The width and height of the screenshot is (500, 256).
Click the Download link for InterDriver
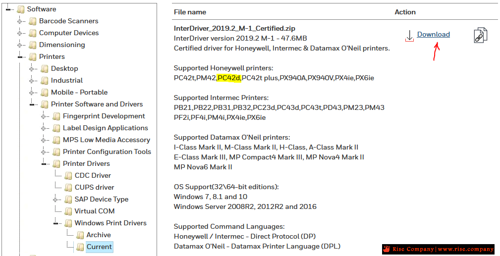433,34
